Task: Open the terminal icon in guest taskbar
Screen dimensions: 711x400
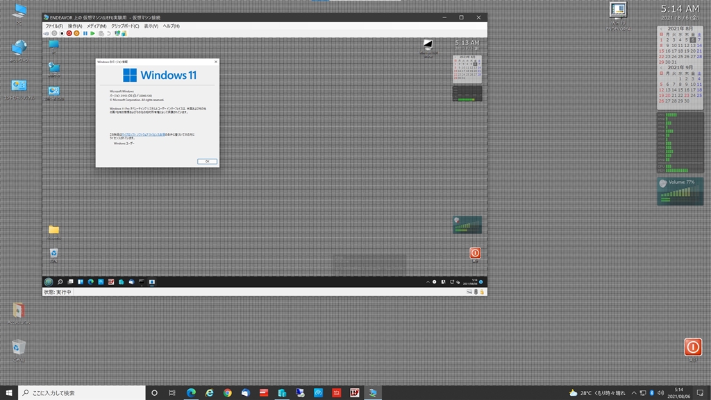Action: click(x=142, y=282)
